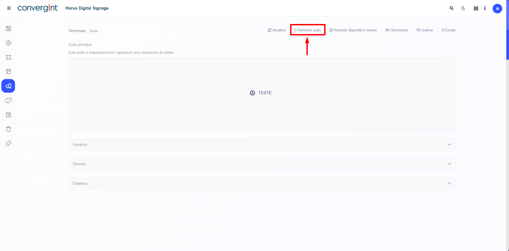Image resolution: width=509 pixels, height=251 pixels.
Task: Click the Remover ação button
Action: coord(308,30)
